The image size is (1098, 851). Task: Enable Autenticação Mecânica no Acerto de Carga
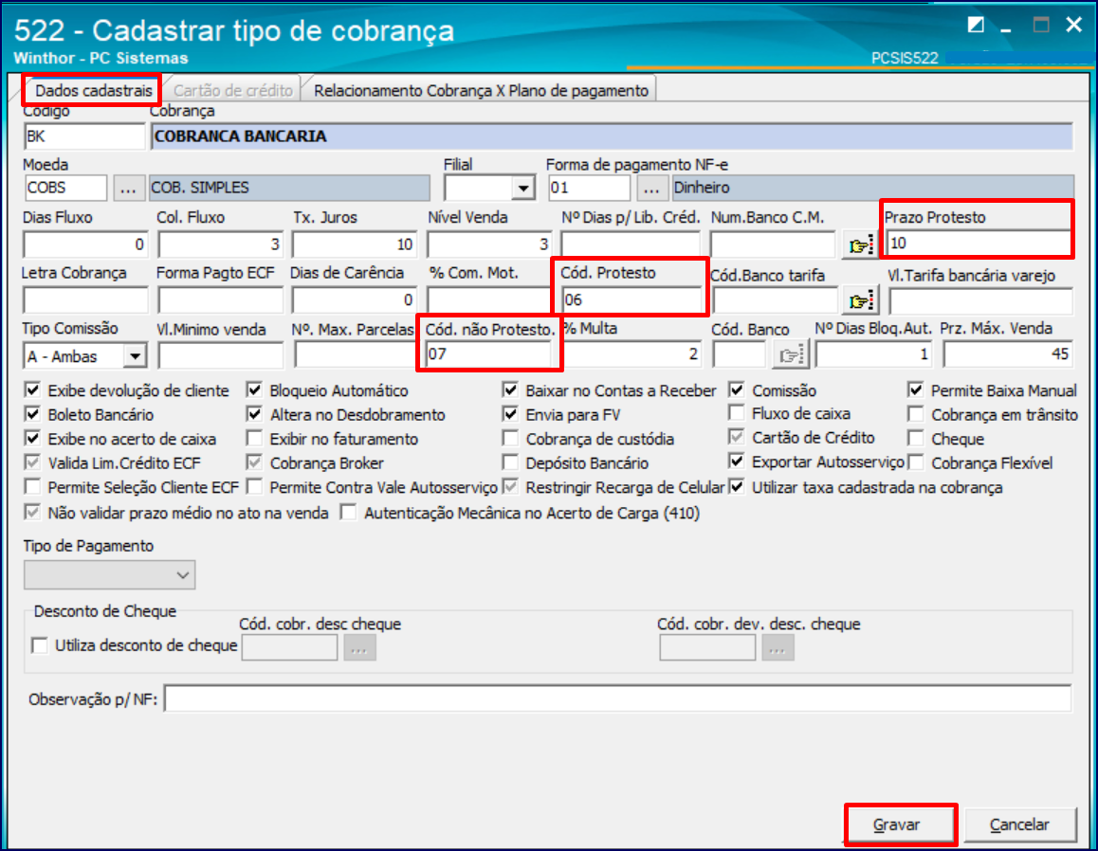[348, 513]
